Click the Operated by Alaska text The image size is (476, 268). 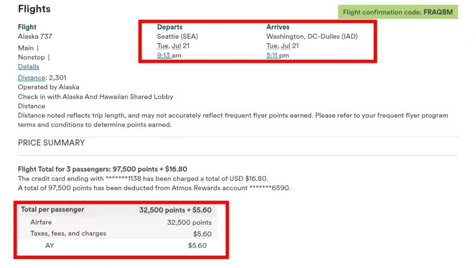click(x=48, y=87)
